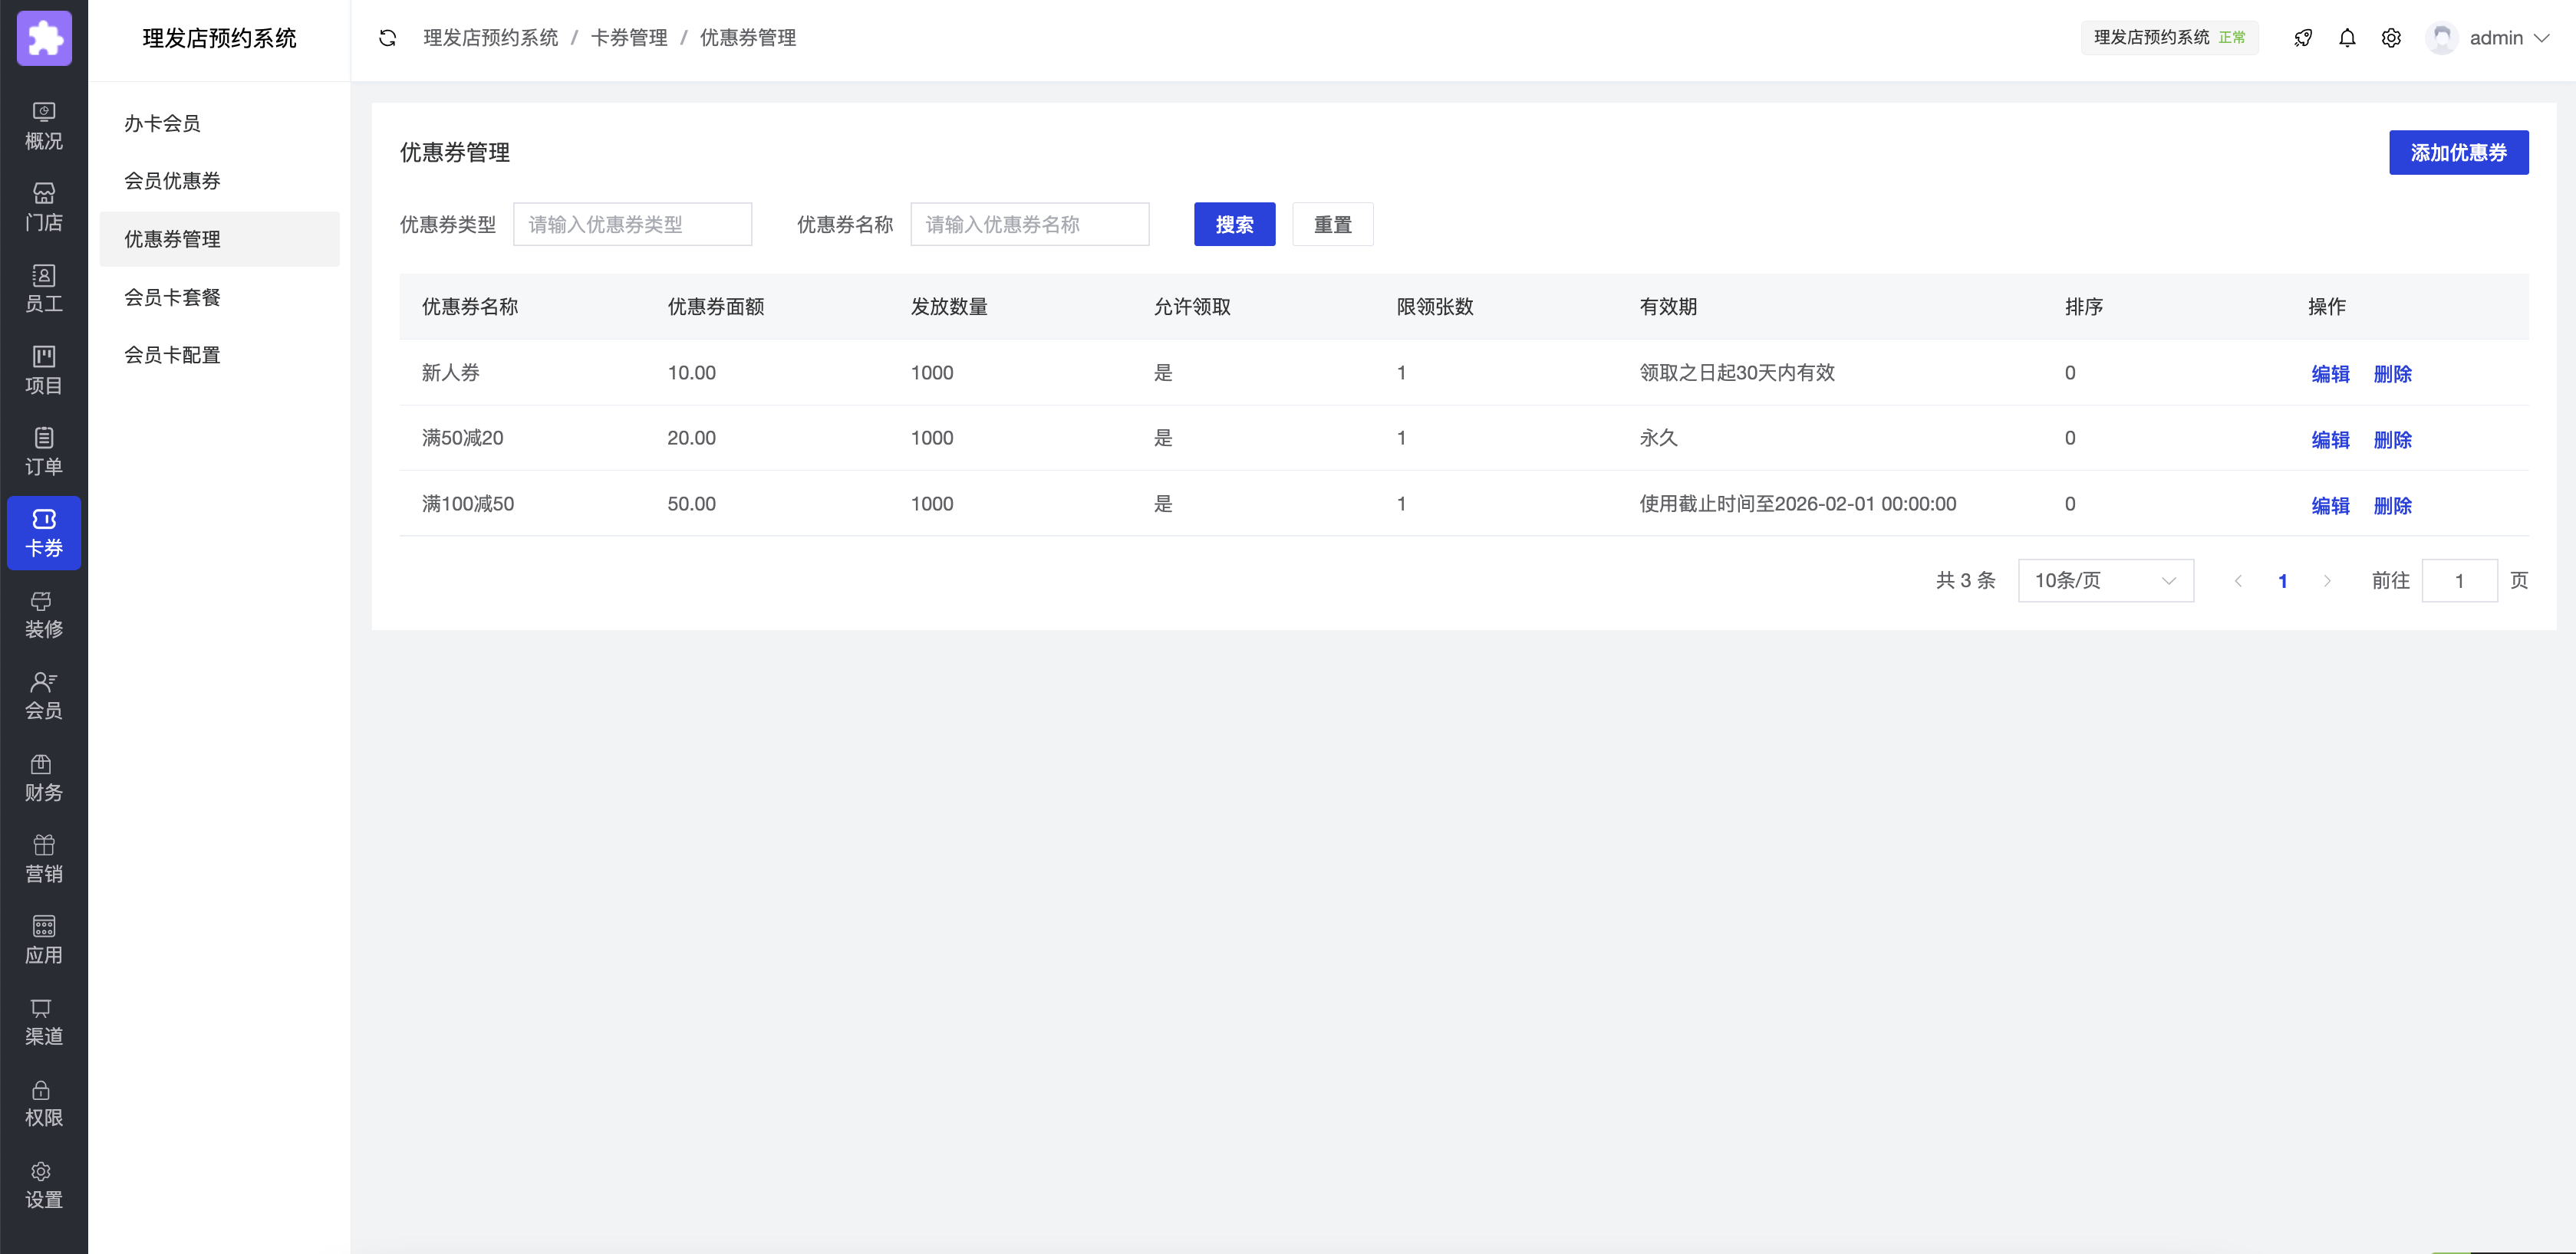Click the rocket icon in header
2576x1254 pixels.
[x=2303, y=38]
